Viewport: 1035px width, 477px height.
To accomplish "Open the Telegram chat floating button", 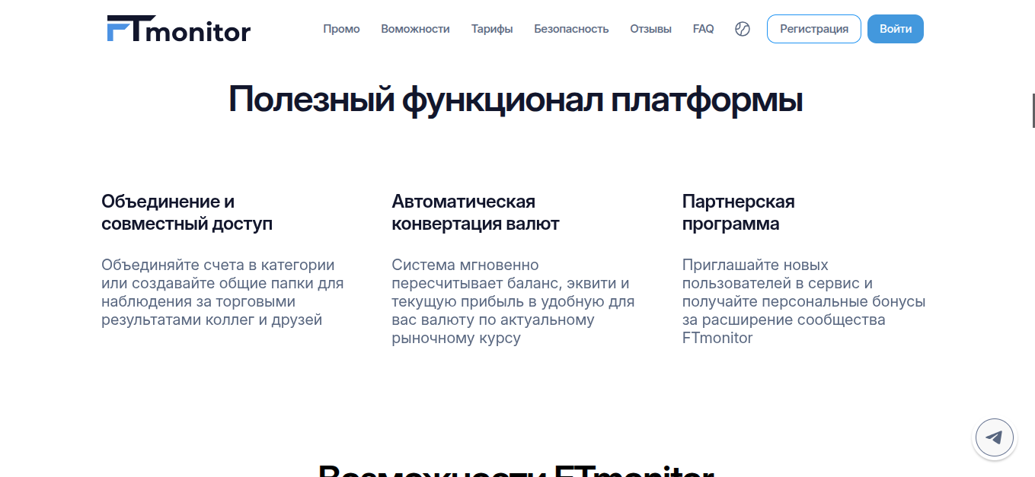I will pyautogui.click(x=995, y=438).
